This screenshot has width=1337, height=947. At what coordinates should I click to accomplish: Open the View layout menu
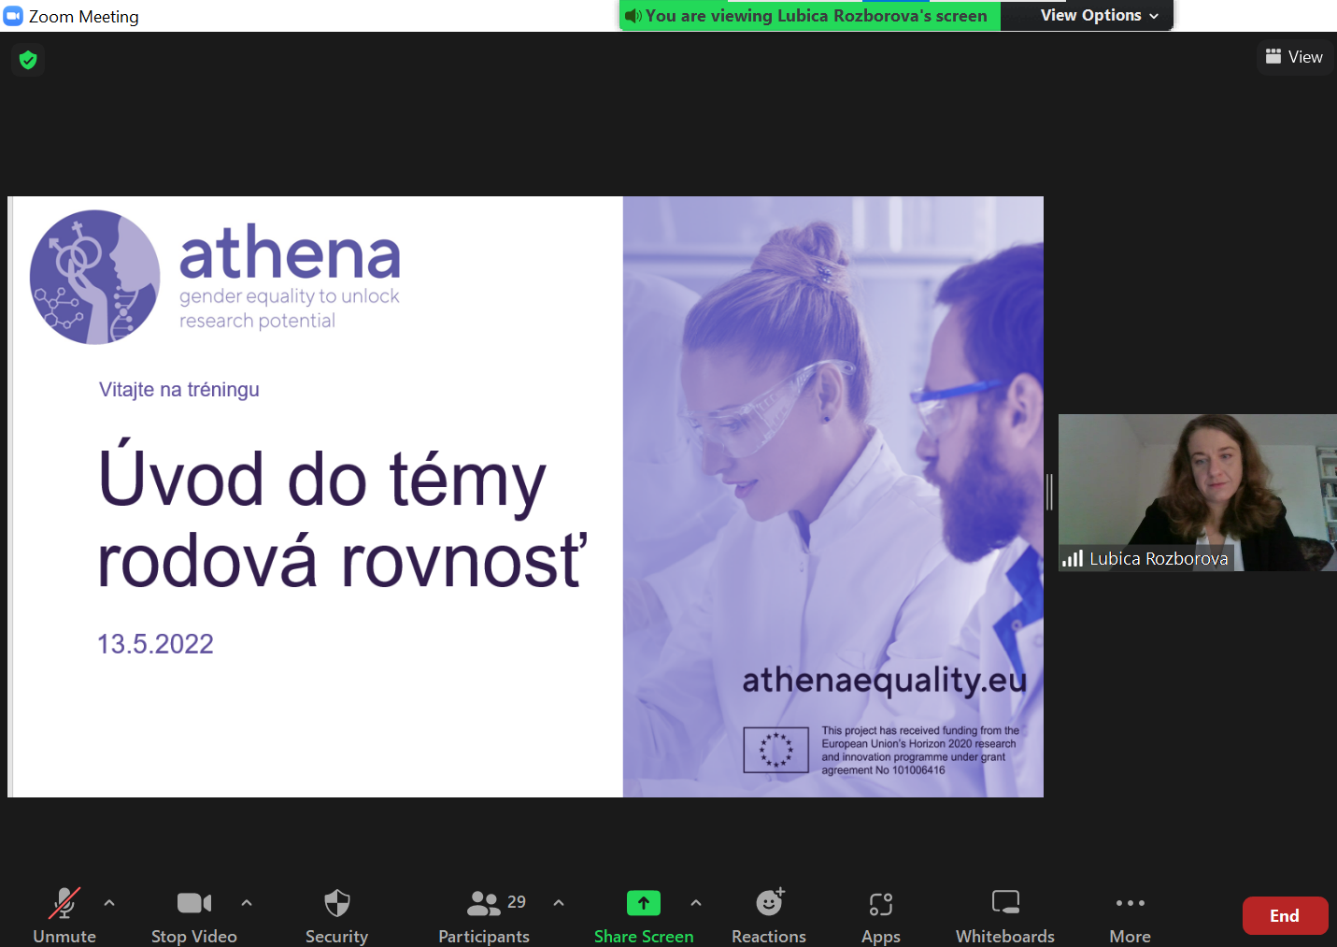pyautogui.click(x=1295, y=57)
